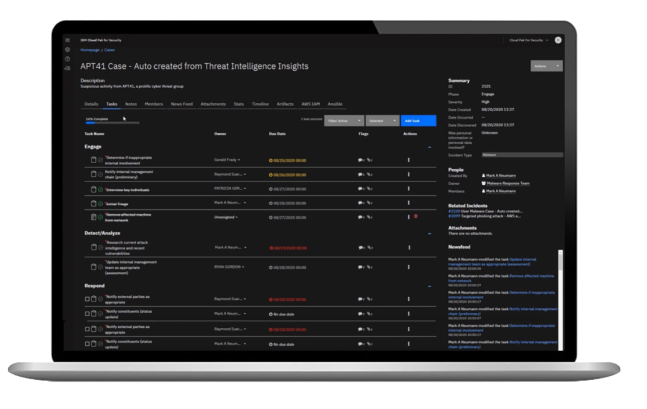Click clipboard icon for Initial Triage task
Image resolution: width=647 pixels, height=409 pixels.
point(94,204)
